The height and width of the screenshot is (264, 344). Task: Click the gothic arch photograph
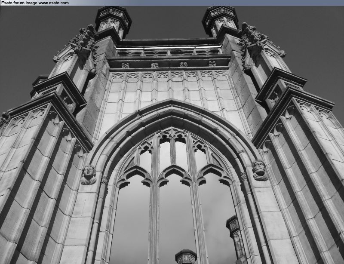pos(172,135)
